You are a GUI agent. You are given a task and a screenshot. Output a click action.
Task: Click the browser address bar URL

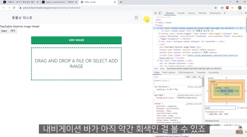(x=52, y=8)
